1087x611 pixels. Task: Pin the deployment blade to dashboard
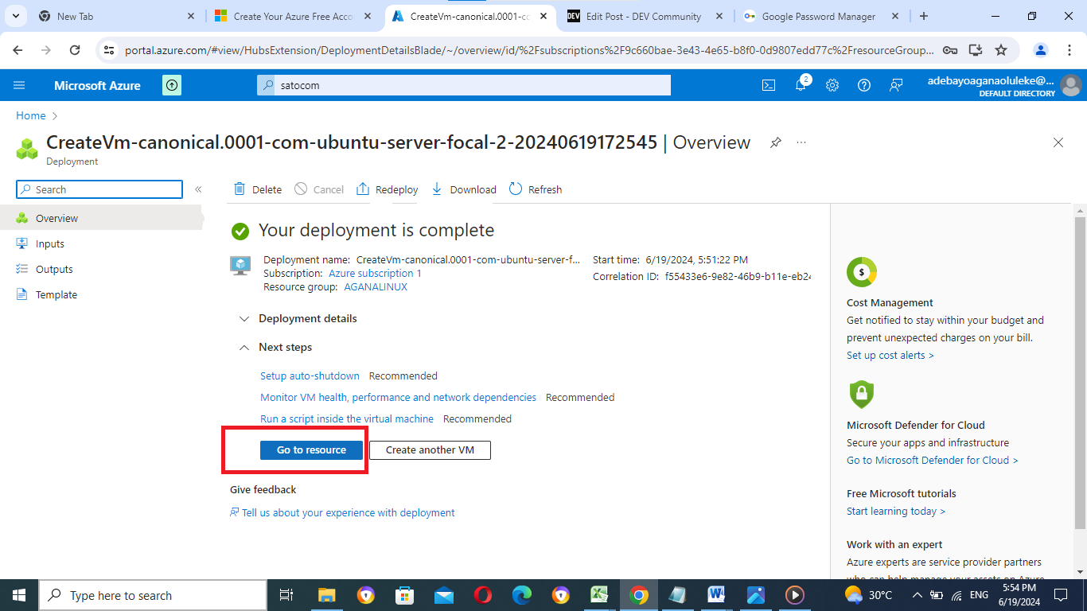click(x=775, y=142)
